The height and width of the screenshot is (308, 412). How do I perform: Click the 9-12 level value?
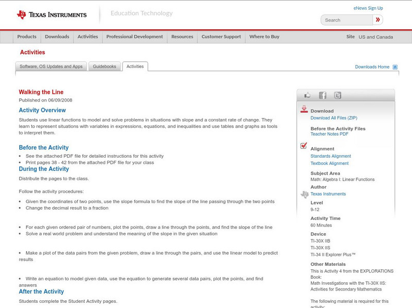[x=315, y=210]
